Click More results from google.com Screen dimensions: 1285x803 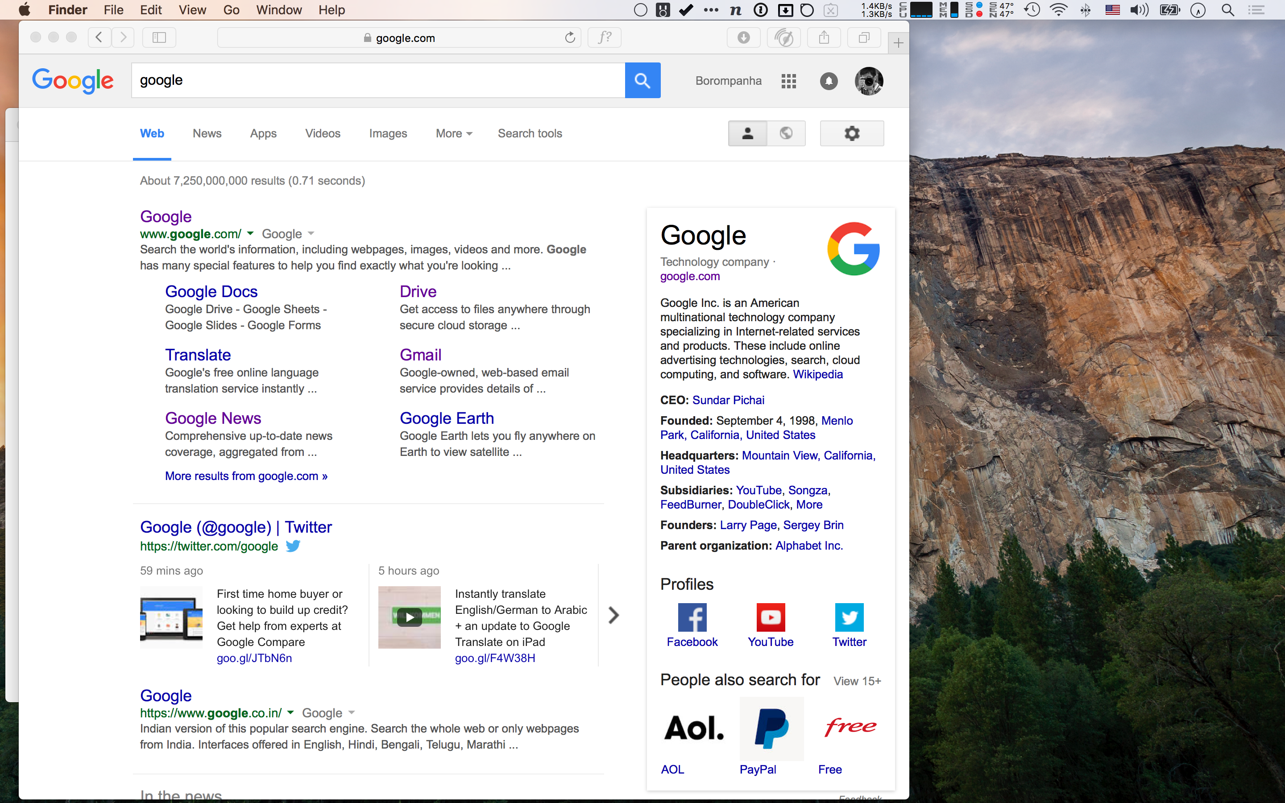246,476
